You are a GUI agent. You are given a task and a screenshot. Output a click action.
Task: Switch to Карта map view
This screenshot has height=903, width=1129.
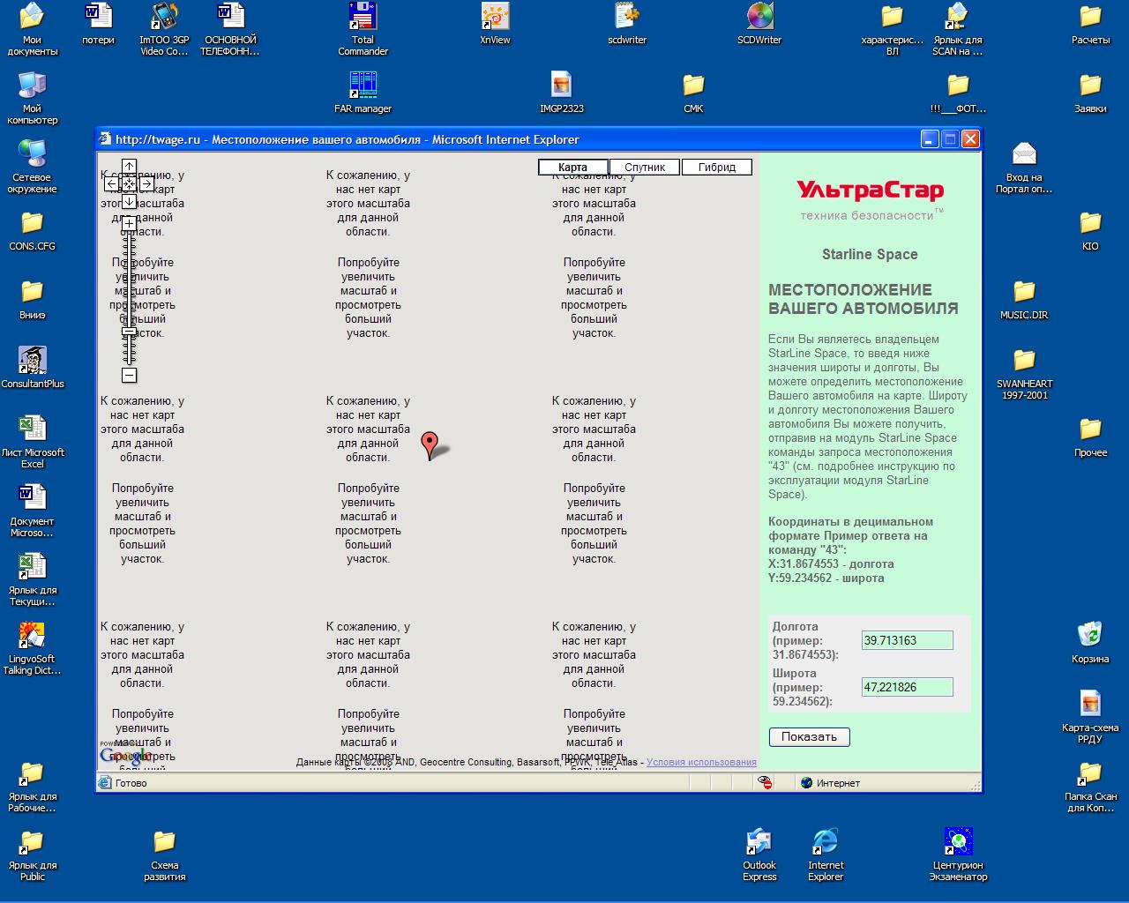coord(572,168)
